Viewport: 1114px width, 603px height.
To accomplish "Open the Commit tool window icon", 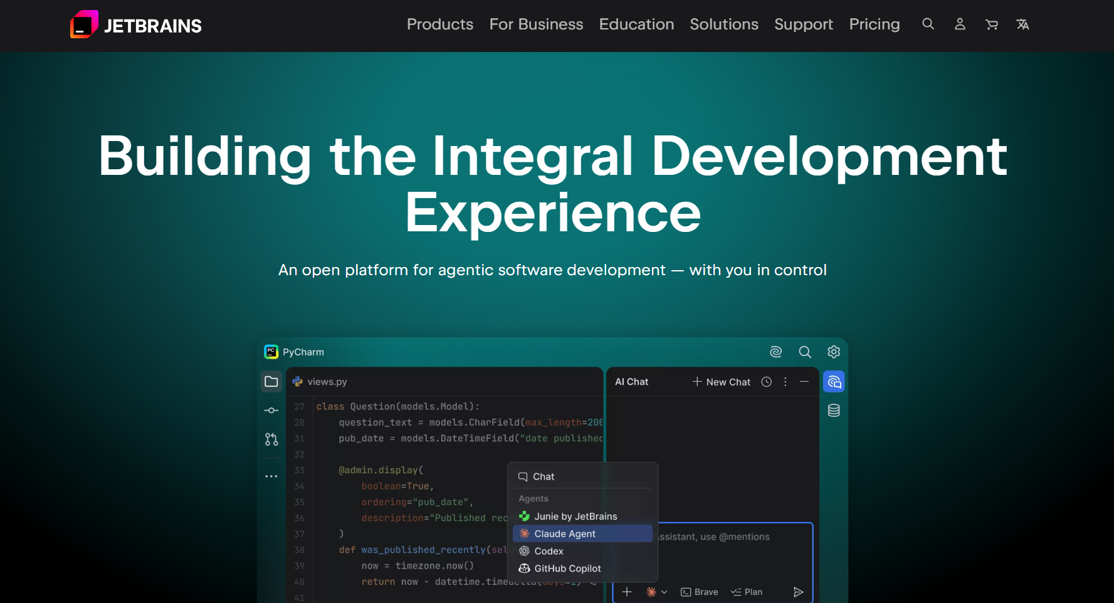I will (271, 410).
